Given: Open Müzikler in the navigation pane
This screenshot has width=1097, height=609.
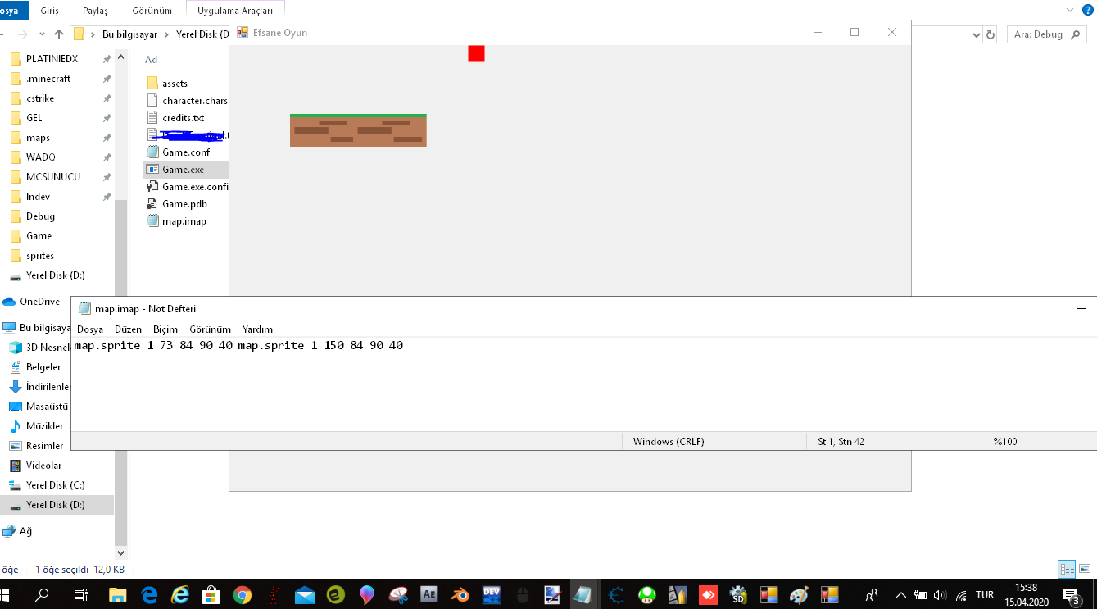Looking at the screenshot, I should pyautogui.click(x=44, y=426).
